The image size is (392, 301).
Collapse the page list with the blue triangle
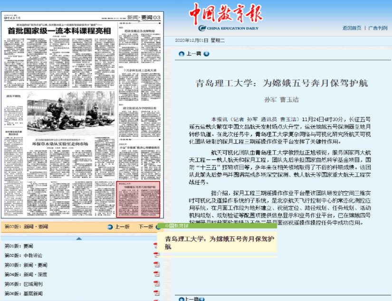click(x=79, y=238)
